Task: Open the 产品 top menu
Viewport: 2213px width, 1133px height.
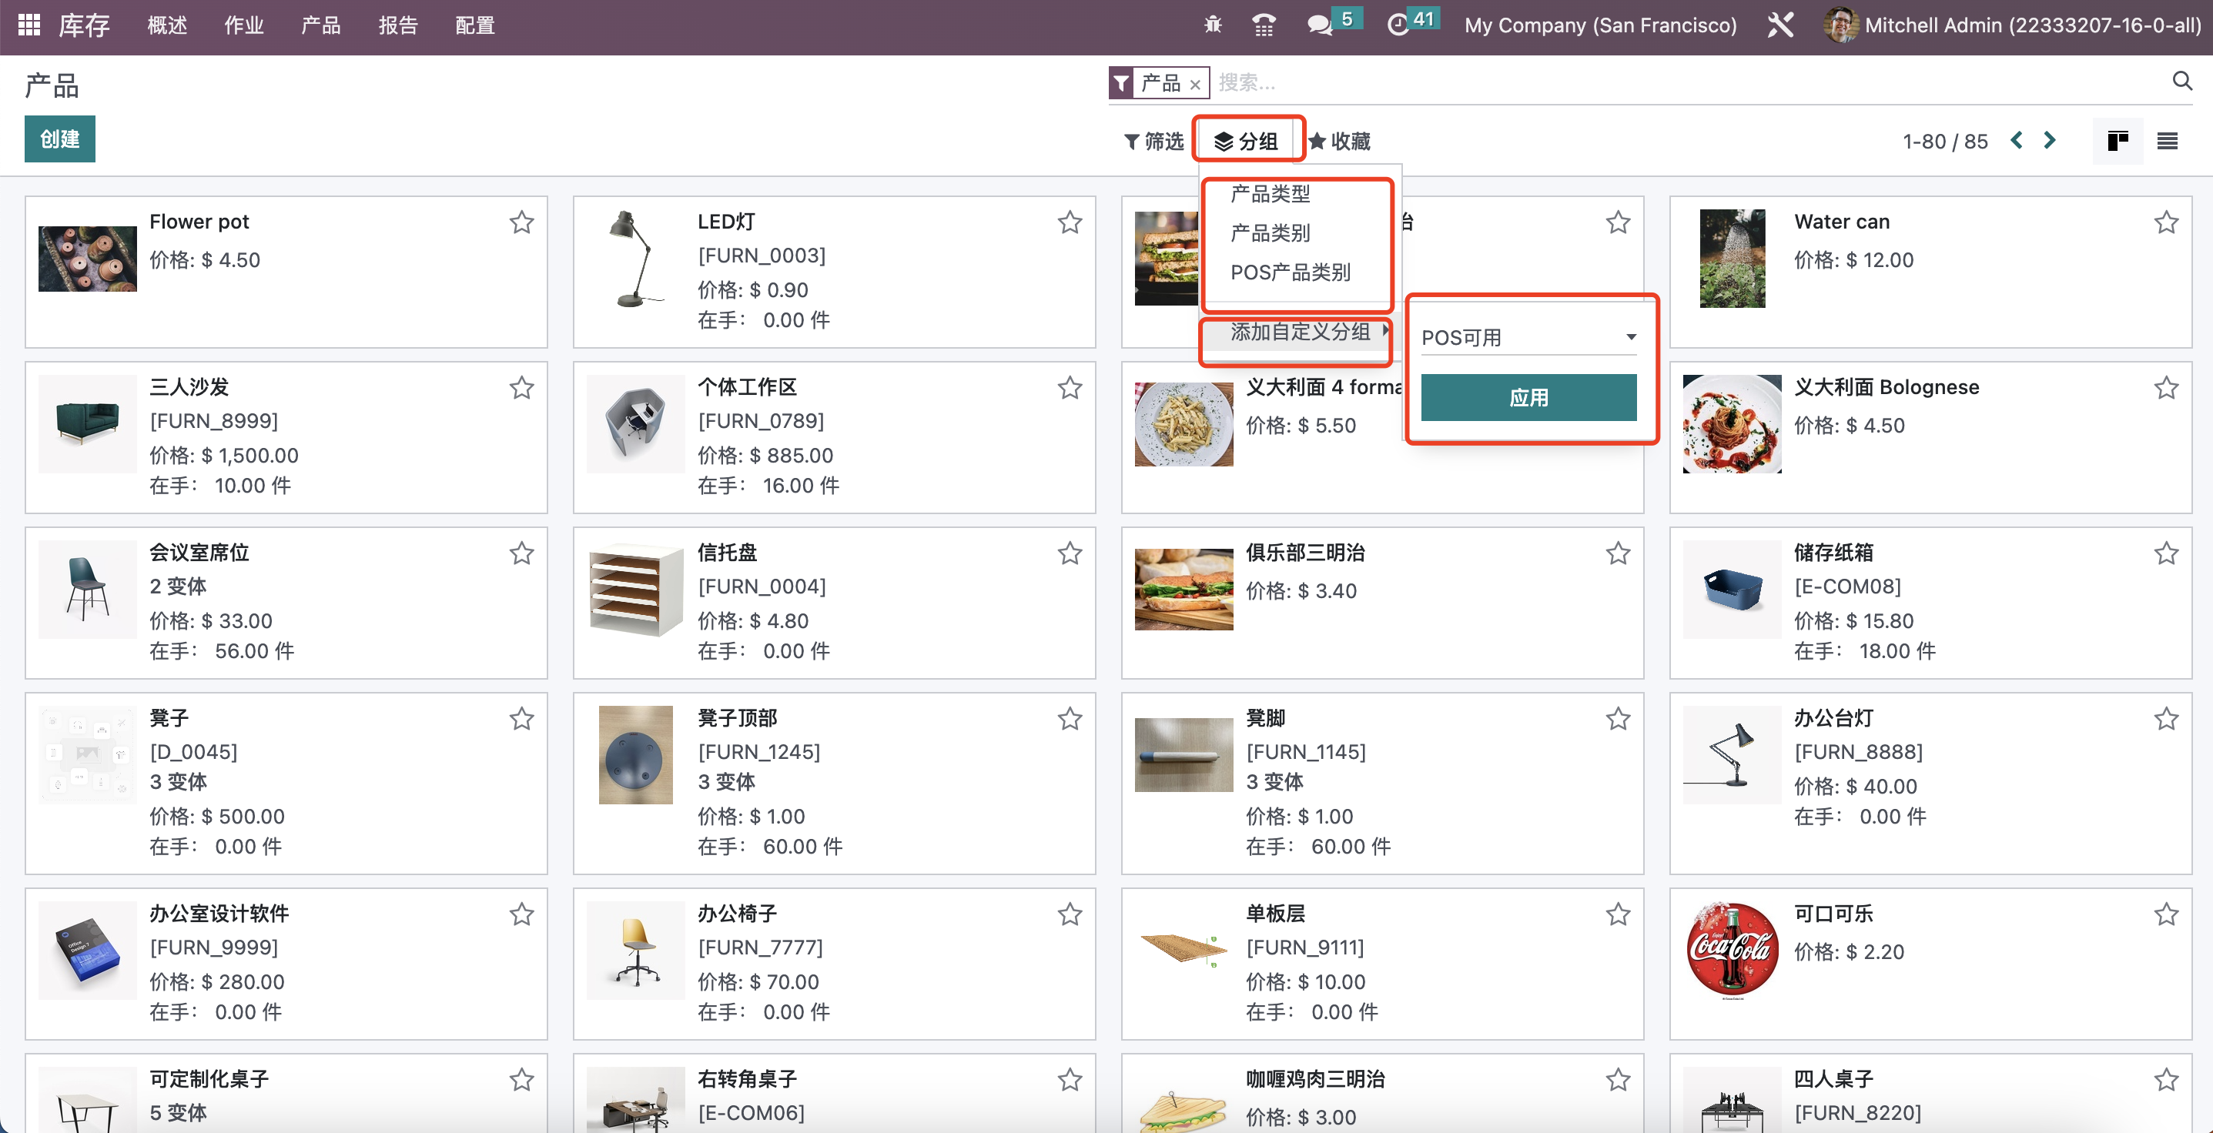Action: tap(321, 25)
